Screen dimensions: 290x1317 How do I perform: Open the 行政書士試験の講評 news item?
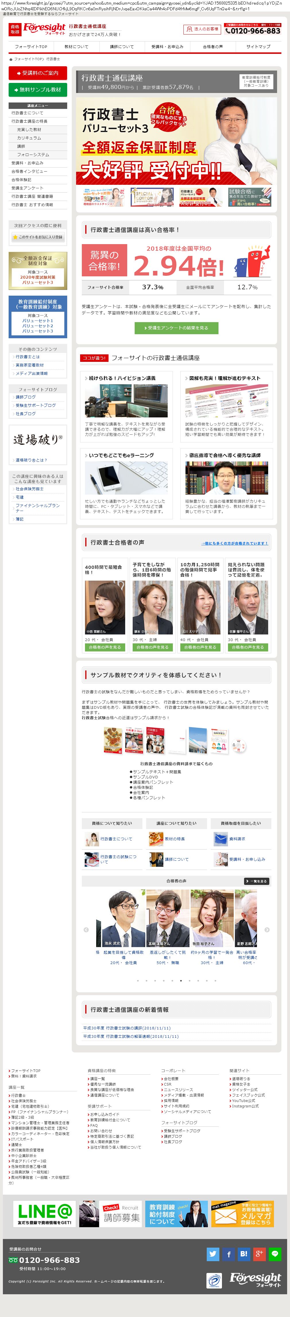[127, 1028]
